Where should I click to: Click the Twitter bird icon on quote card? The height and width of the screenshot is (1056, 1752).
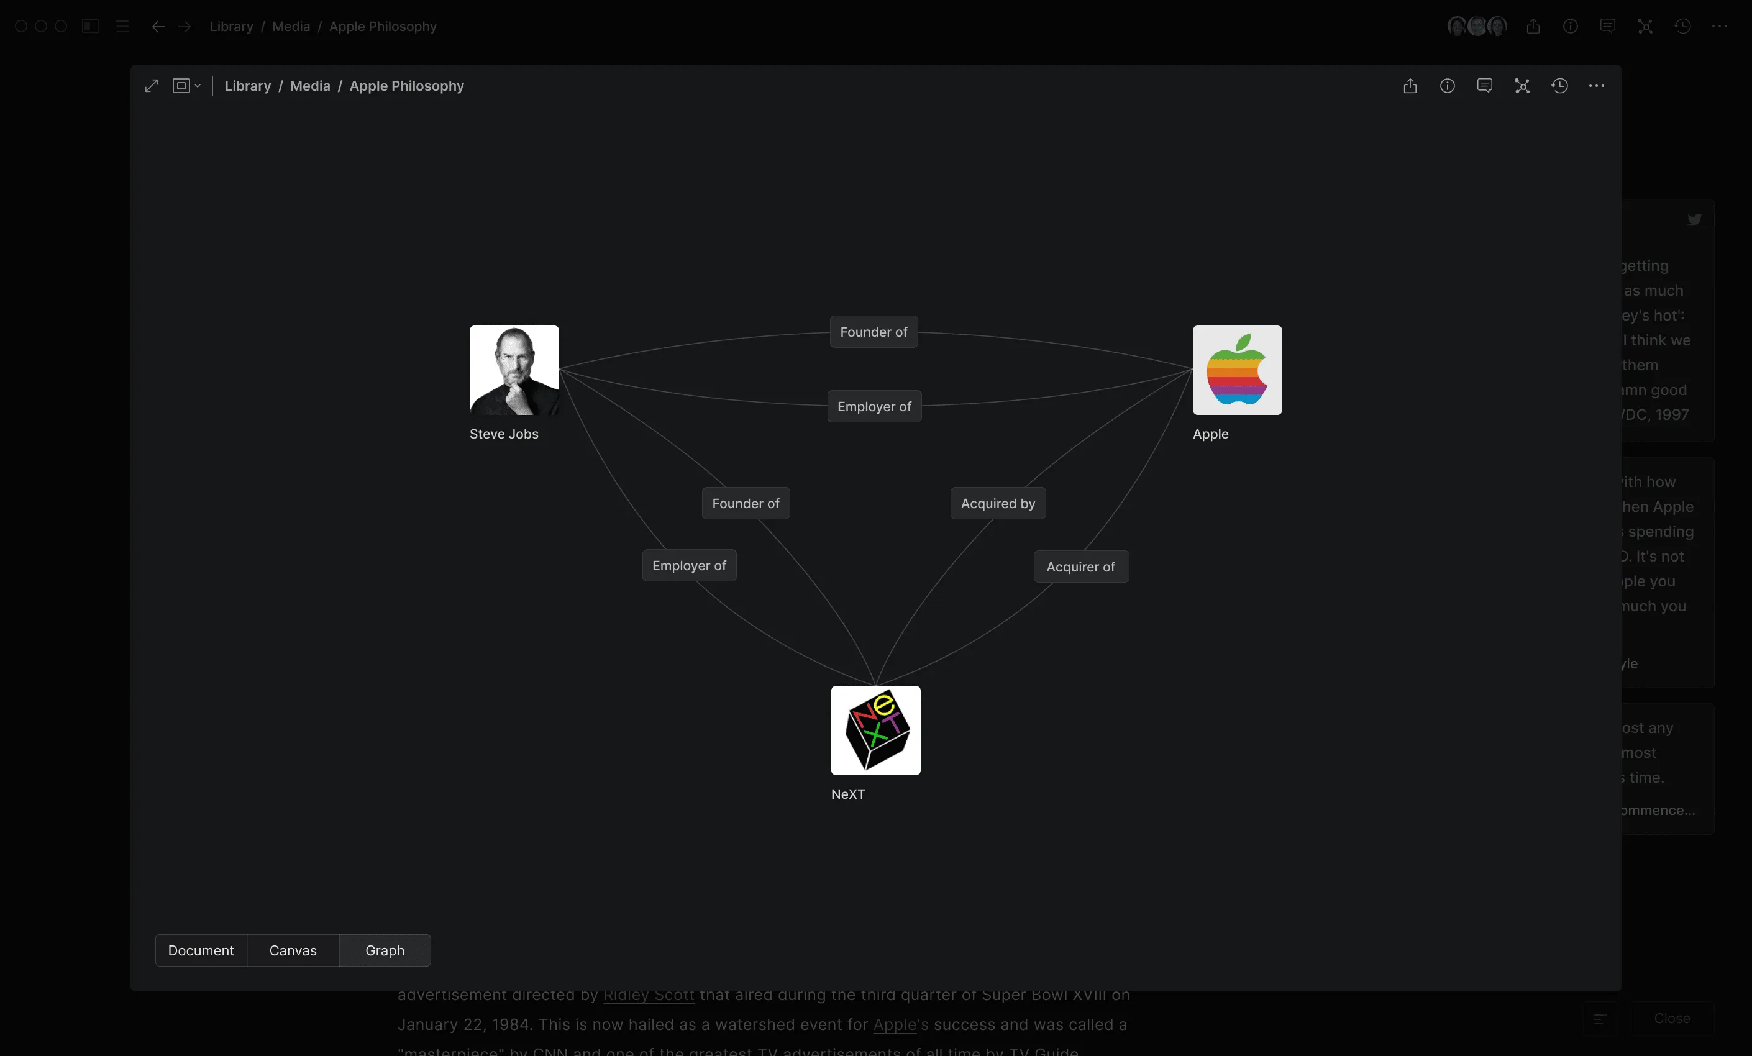1694,220
